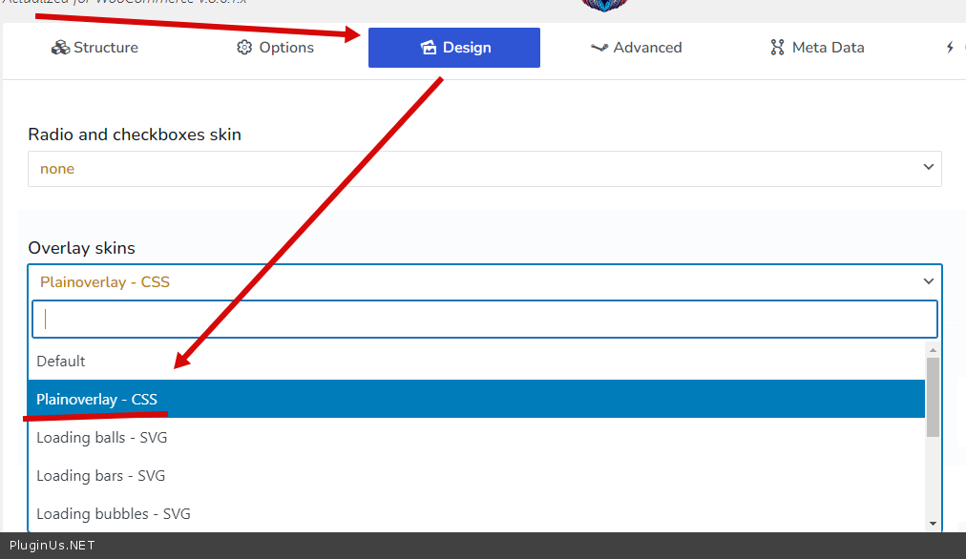
Task: Click the Design tab icon
Action: click(x=429, y=48)
